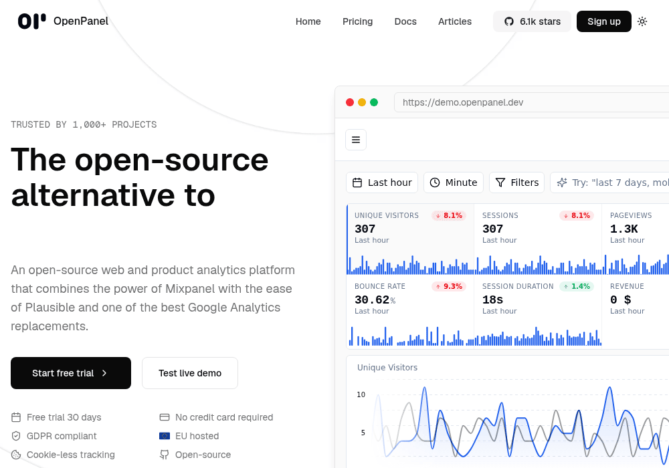
Task: Select the Unique Visitors metric card
Action: (411, 239)
